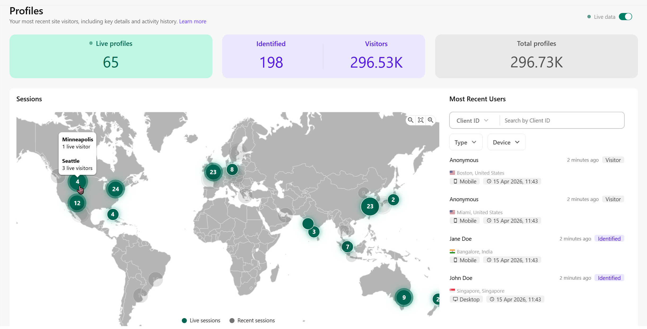Select the 9-session cluster in southeast Australia
647x329 pixels.
(404, 297)
